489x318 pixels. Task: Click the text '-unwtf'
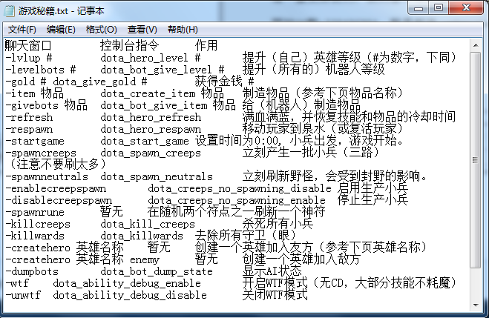pos(23,294)
